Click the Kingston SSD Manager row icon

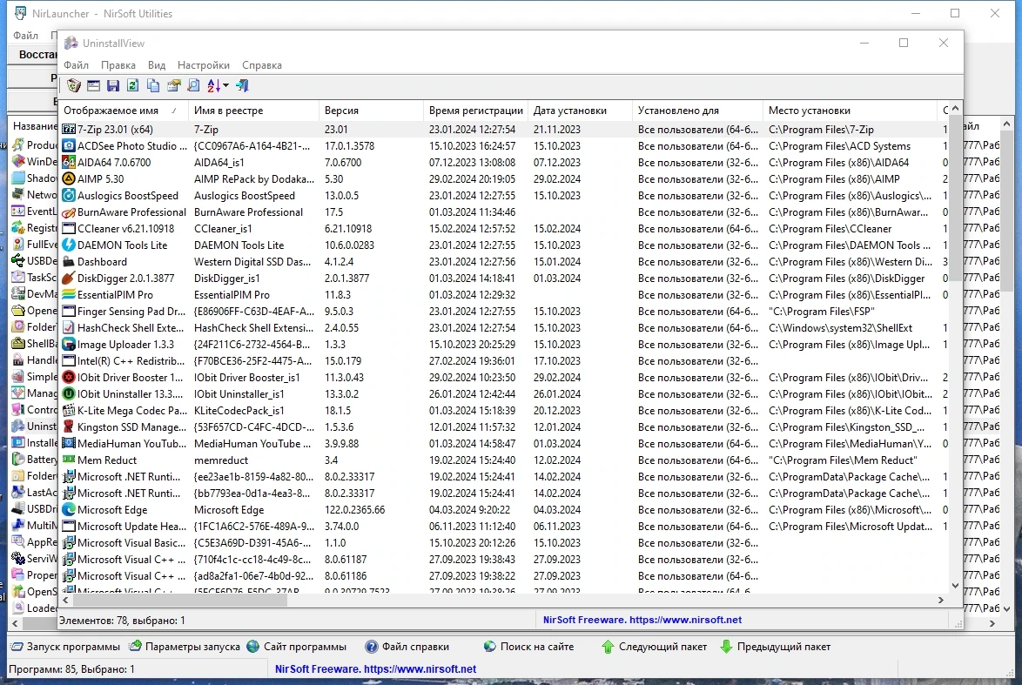click(69, 426)
